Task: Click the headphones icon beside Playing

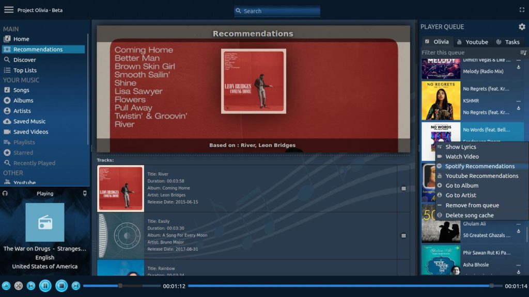Action: click(5, 193)
